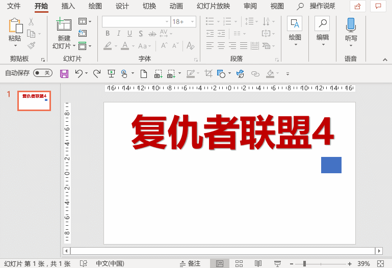This screenshot has width=392, height=268.
Task: Switch to Normal view in status bar
Action: click(x=220, y=263)
